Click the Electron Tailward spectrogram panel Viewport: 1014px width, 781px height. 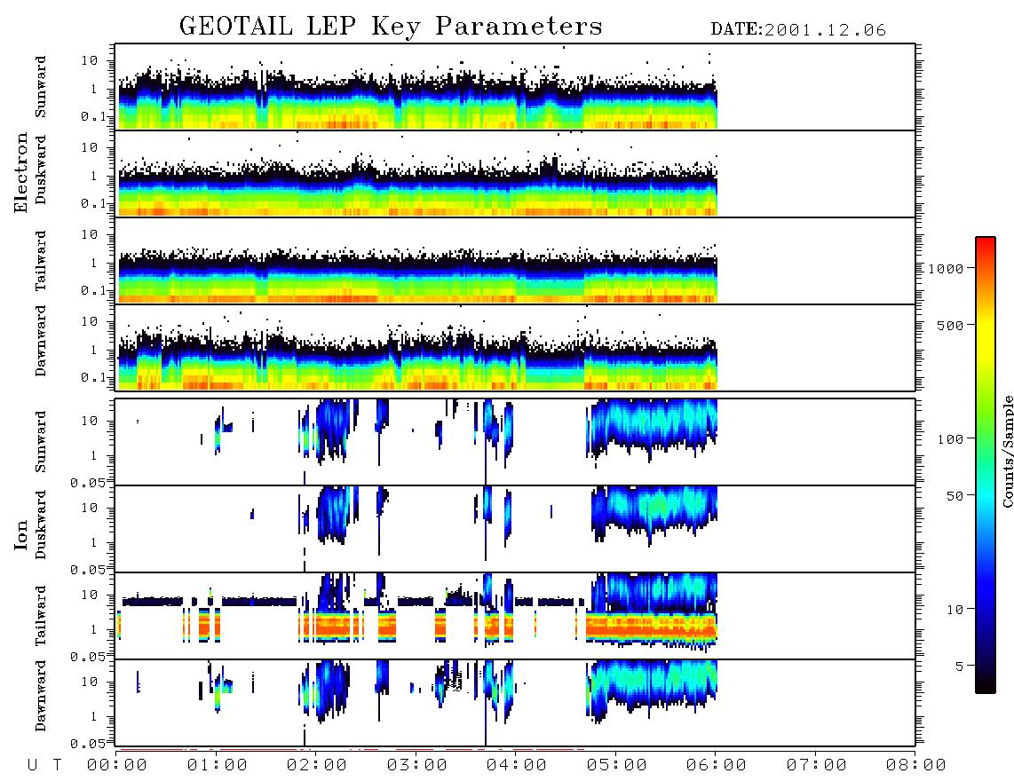[515, 261]
